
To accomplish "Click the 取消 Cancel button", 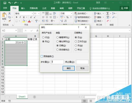I will point(82,68).
